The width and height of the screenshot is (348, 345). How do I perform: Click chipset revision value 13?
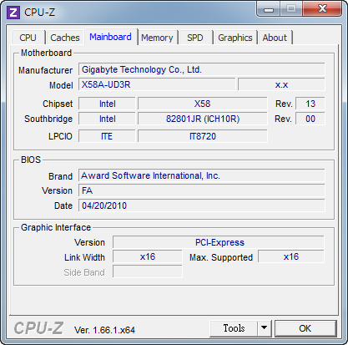(x=310, y=104)
